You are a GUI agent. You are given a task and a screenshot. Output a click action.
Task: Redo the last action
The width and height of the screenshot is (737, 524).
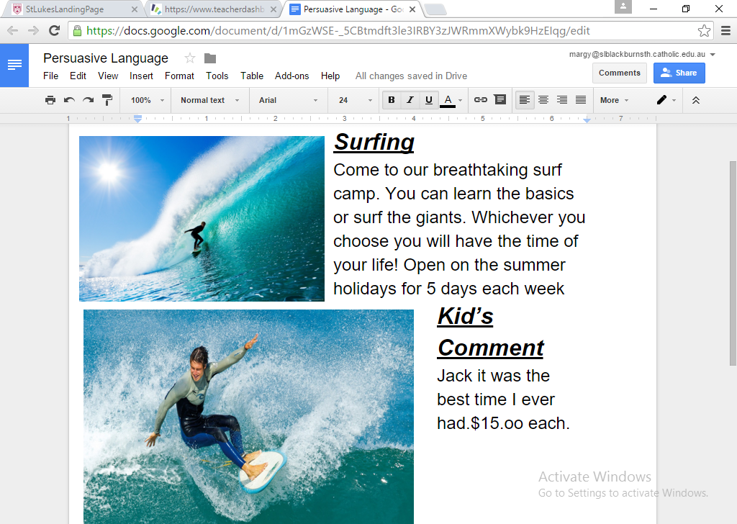click(88, 99)
